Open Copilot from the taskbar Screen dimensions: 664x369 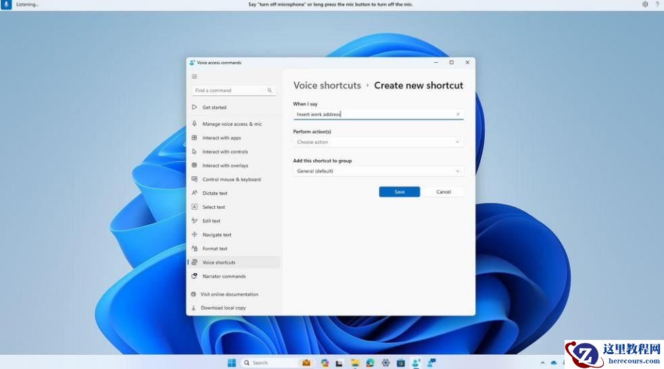325,363
